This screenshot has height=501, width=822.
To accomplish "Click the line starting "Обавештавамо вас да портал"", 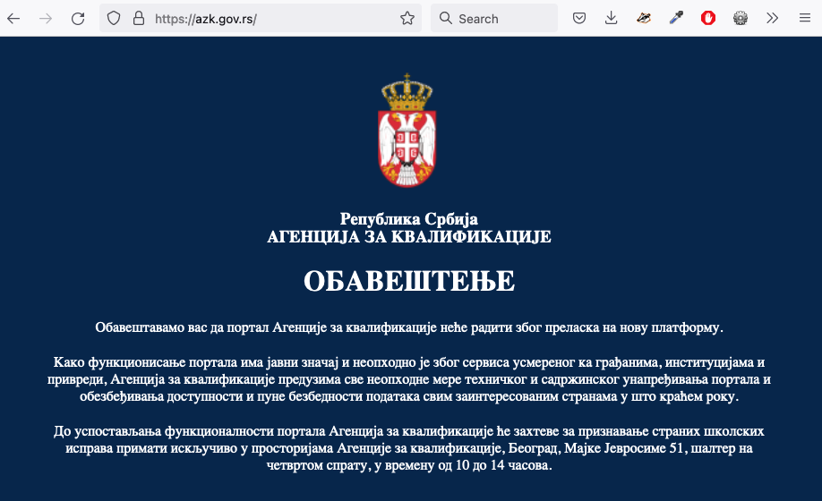I will [x=409, y=327].
